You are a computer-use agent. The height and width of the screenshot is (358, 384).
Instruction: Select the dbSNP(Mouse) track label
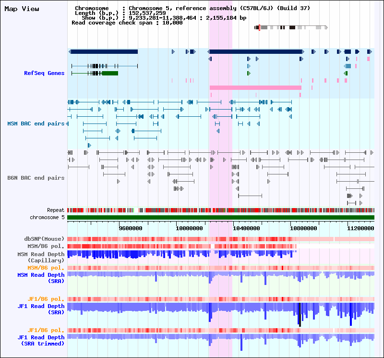pos(44,239)
